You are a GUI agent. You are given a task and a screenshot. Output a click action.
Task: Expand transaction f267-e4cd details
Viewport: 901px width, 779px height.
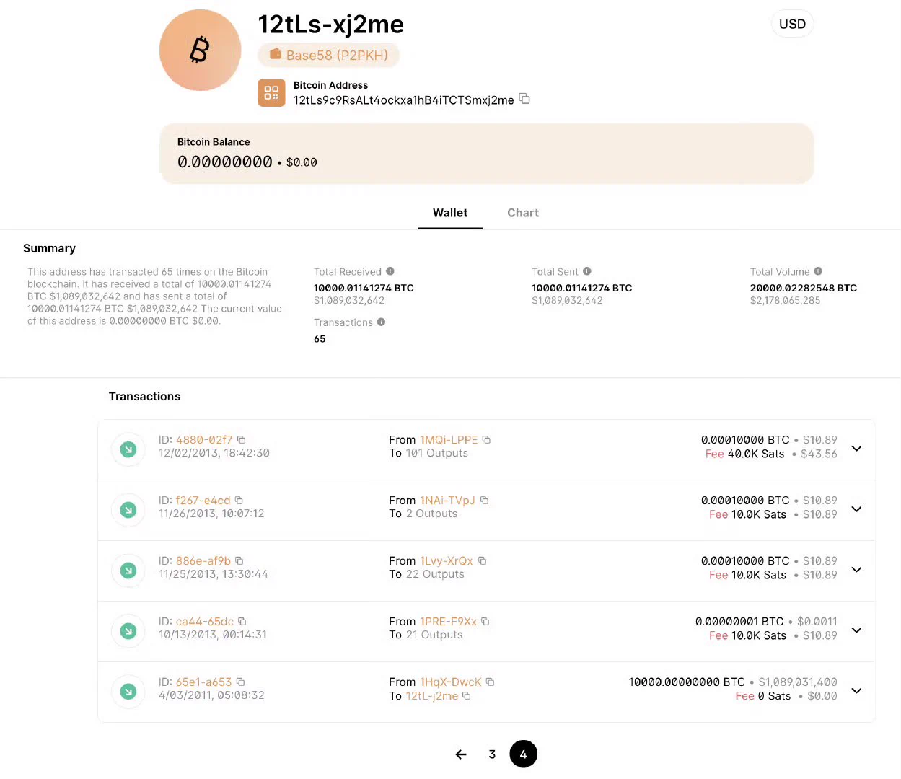[x=856, y=509]
